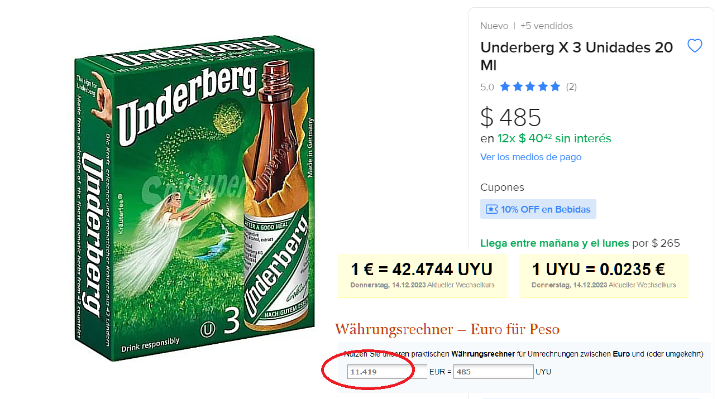Click the +5 vendidos label
The height and width of the screenshot is (399, 717).
coord(546,26)
